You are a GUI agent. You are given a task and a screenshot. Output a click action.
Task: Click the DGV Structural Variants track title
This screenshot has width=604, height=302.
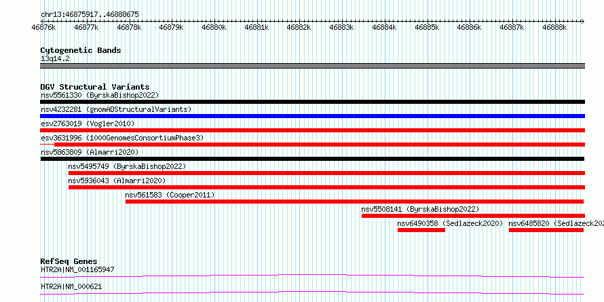pos(95,87)
